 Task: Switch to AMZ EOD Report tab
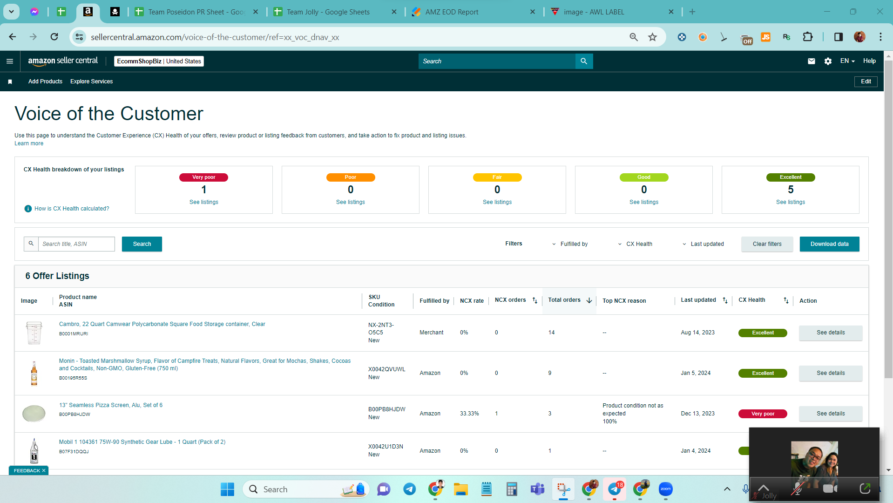(x=474, y=12)
